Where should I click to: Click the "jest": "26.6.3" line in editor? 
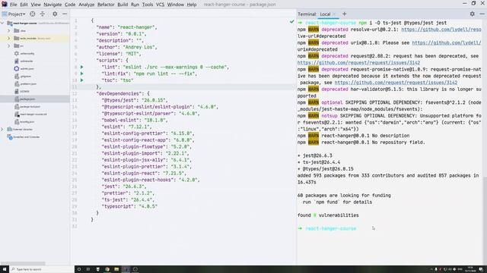coord(124,187)
